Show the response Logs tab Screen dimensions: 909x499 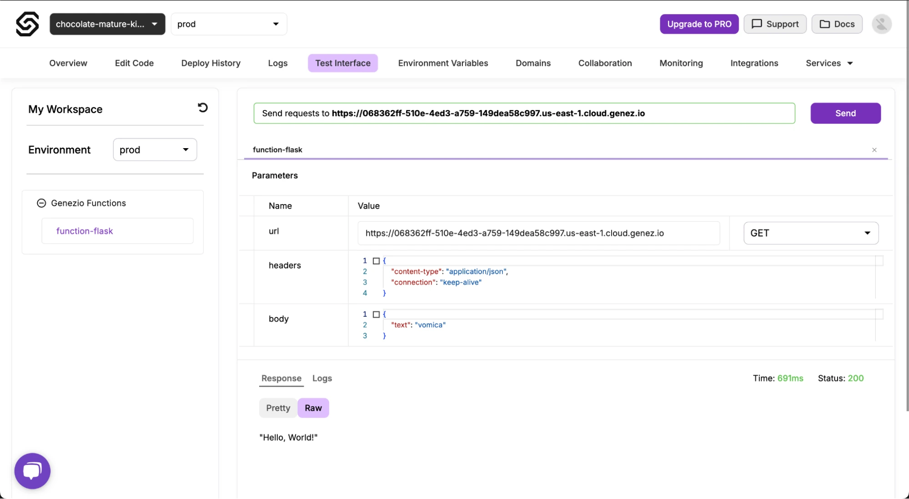point(322,378)
